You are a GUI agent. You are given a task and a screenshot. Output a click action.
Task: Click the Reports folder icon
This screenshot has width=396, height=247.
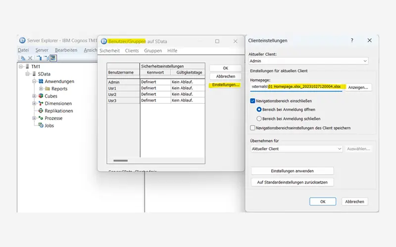coord(48,88)
